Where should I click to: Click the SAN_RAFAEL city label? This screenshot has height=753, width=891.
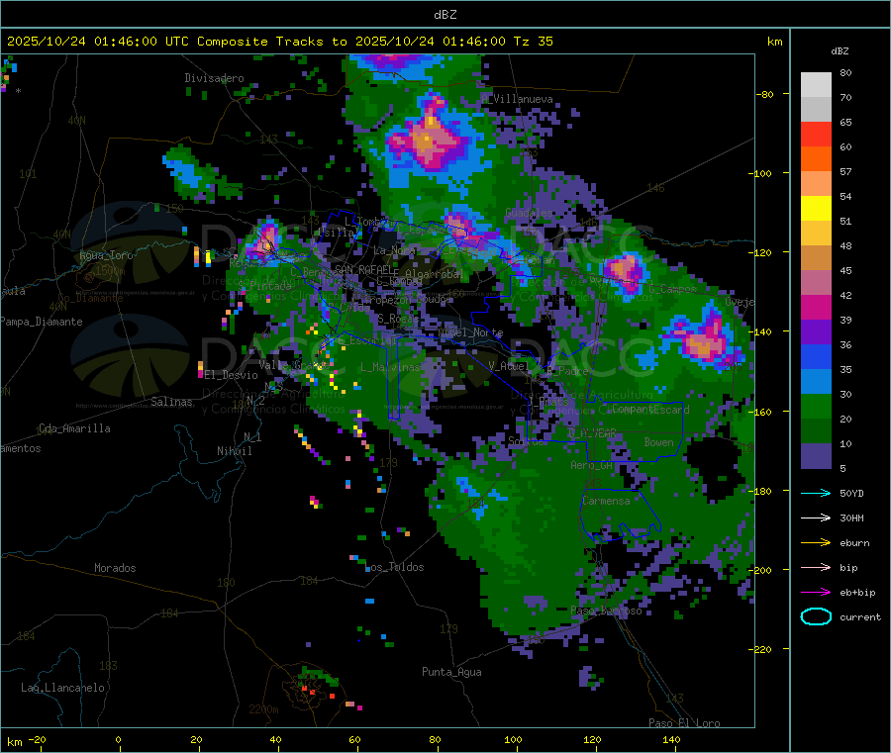point(363,269)
